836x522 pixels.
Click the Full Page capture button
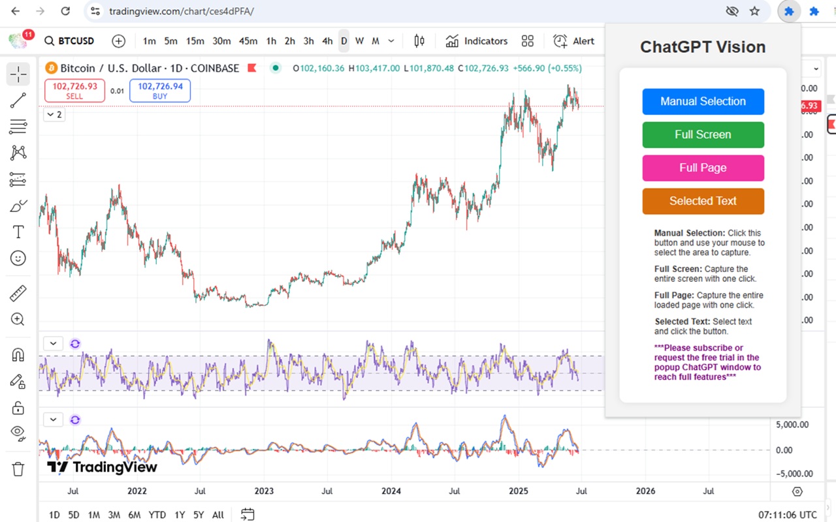pos(703,168)
